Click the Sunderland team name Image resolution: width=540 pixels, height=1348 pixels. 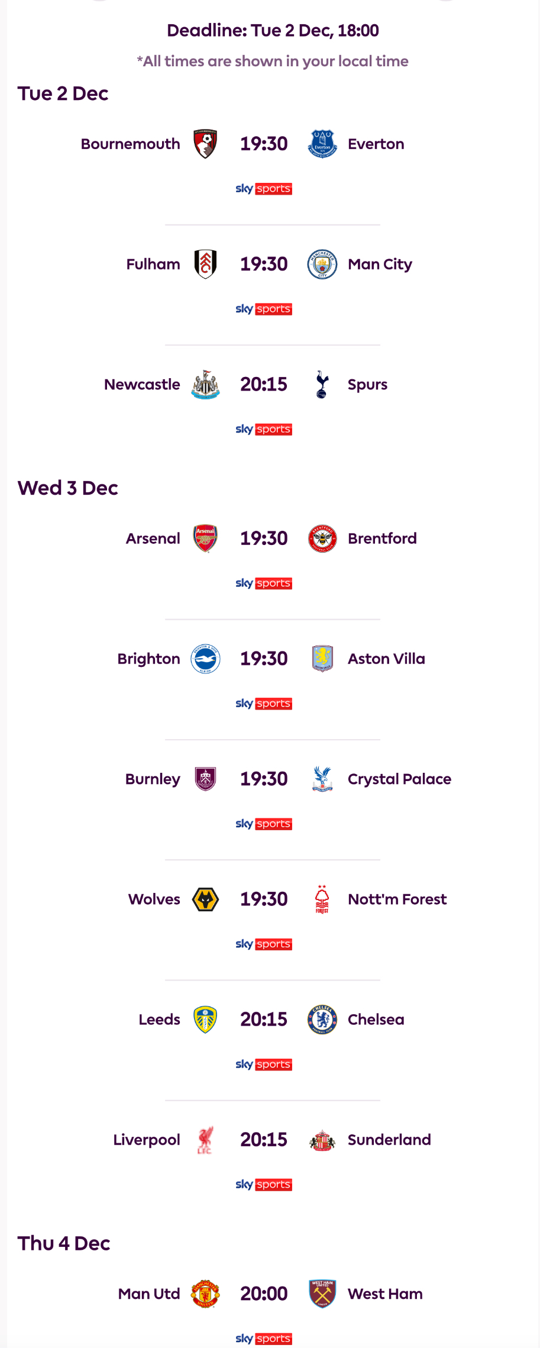click(x=389, y=1140)
